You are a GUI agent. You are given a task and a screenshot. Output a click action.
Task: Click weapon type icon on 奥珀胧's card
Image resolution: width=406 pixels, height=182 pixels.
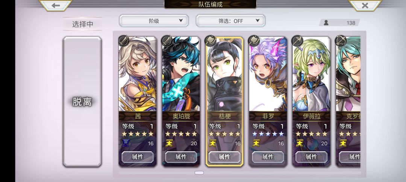(167, 41)
